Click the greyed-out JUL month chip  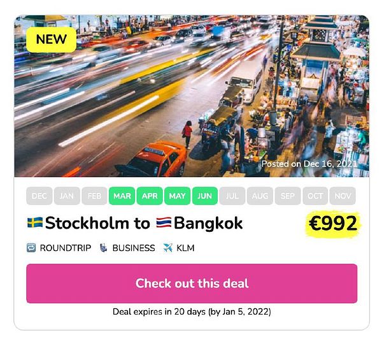click(232, 196)
